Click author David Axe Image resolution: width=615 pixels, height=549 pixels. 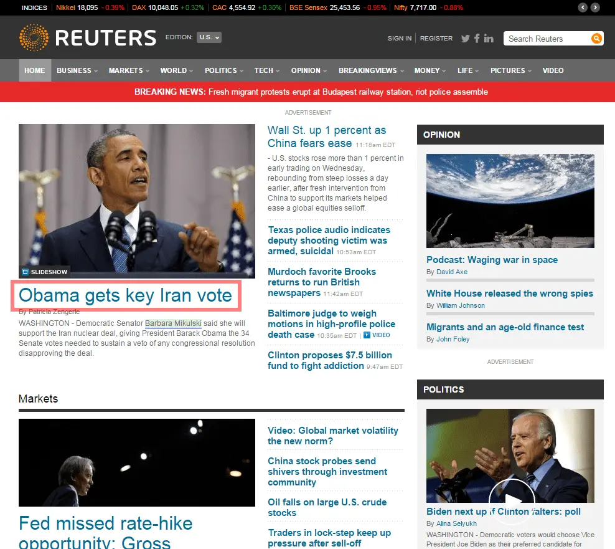(x=452, y=272)
